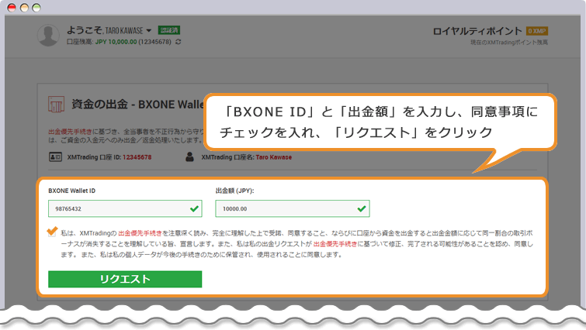Focus the BXONE Wallet ID input field
The image size is (586, 330).
pyautogui.click(x=125, y=209)
